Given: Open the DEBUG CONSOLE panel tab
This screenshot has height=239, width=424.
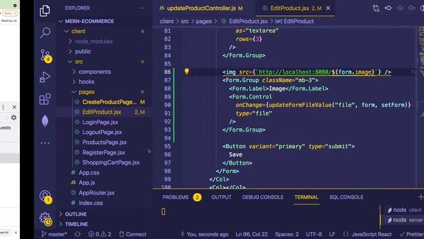Looking at the screenshot, I should point(262,197).
